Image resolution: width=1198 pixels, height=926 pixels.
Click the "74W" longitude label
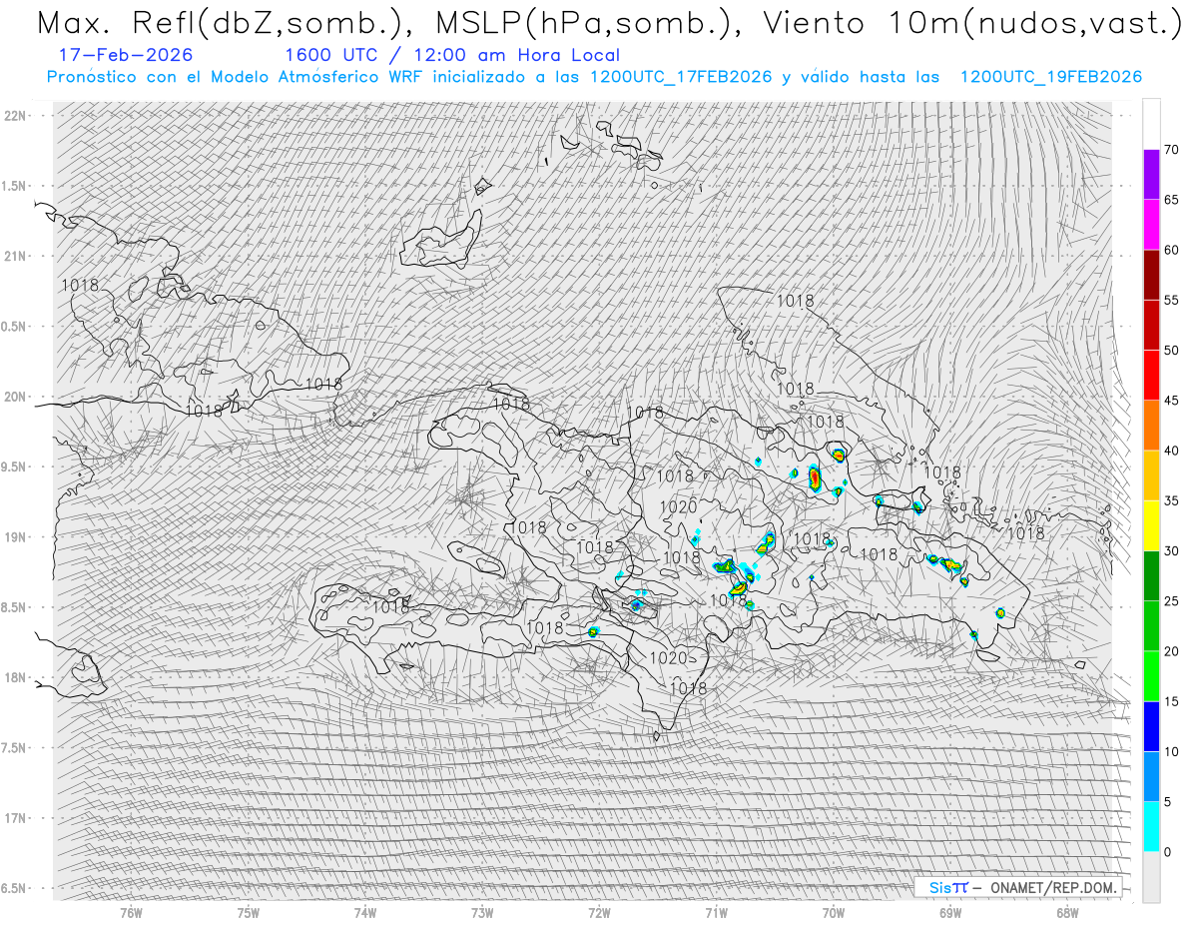tap(365, 913)
